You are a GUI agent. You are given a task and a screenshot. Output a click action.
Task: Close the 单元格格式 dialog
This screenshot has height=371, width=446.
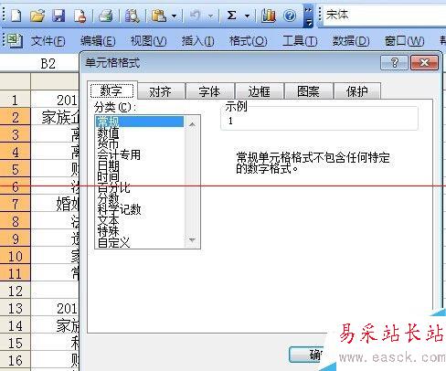[424, 63]
